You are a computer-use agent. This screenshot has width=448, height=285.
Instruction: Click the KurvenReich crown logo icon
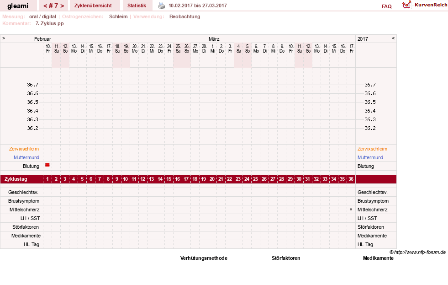click(406, 5)
